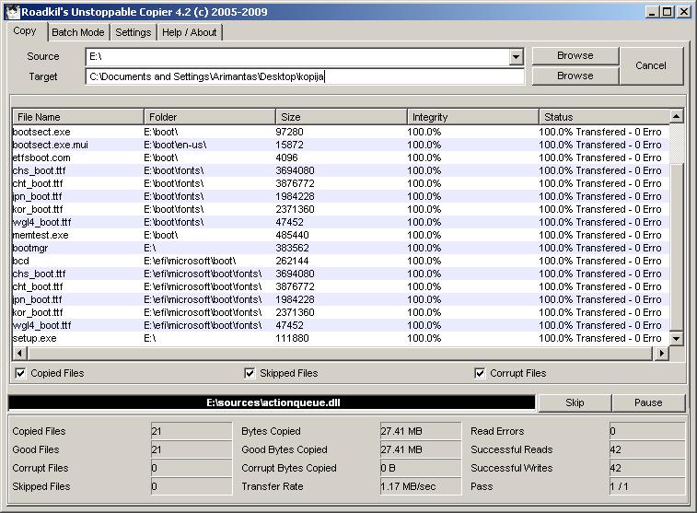
Task: Expand the Source path dropdown
Action: click(x=516, y=57)
